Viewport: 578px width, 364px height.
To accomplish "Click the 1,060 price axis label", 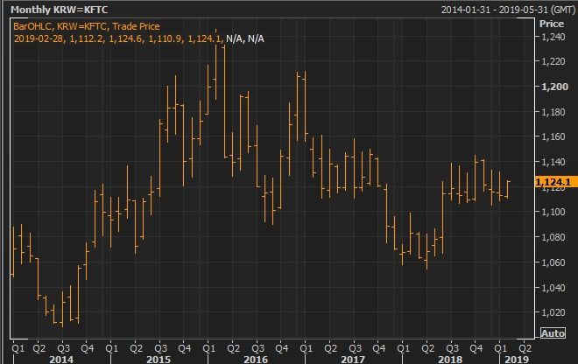I will 553,262.
